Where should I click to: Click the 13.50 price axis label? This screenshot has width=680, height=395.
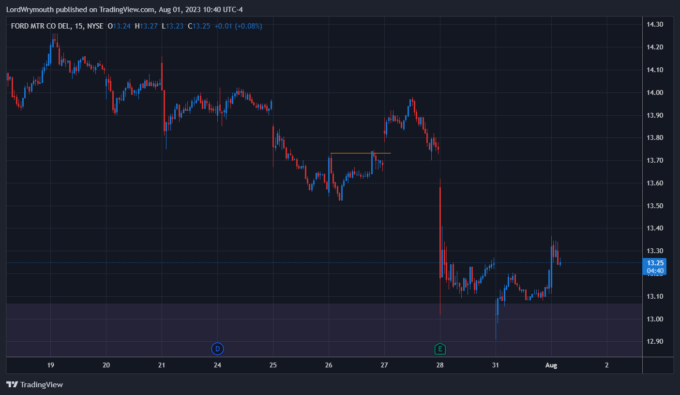655,206
